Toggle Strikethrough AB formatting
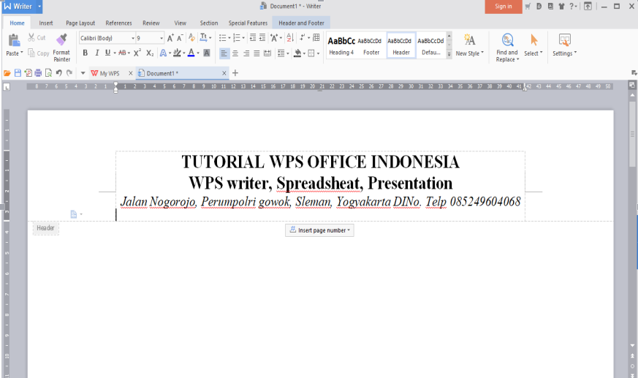The width and height of the screenshot is (638, 378). click(122, 53)
